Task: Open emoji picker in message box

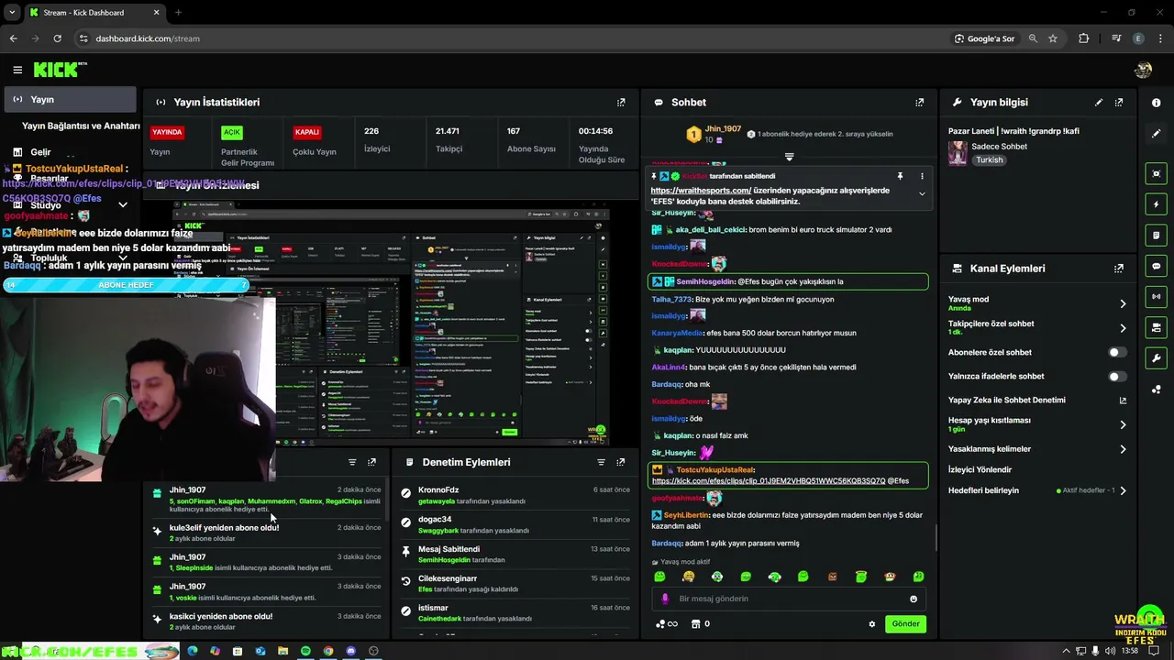Action: pyautogui.click(x=914, y=599)
